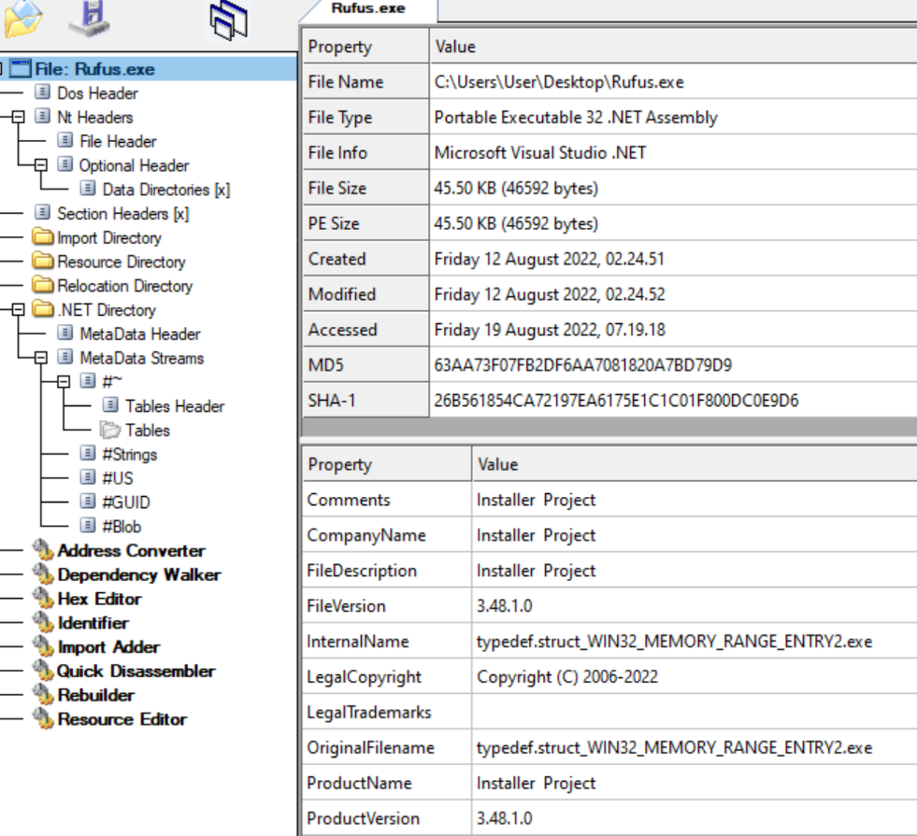Launch the Import Adder tool

coord(108,646)
